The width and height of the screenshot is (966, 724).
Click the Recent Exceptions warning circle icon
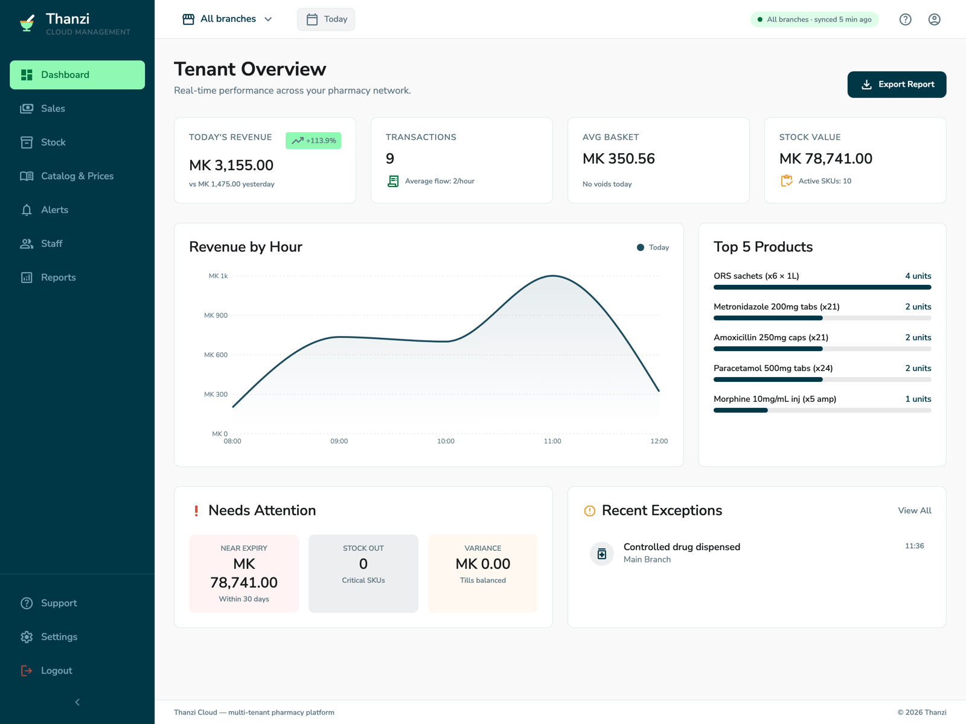(590, 511)
